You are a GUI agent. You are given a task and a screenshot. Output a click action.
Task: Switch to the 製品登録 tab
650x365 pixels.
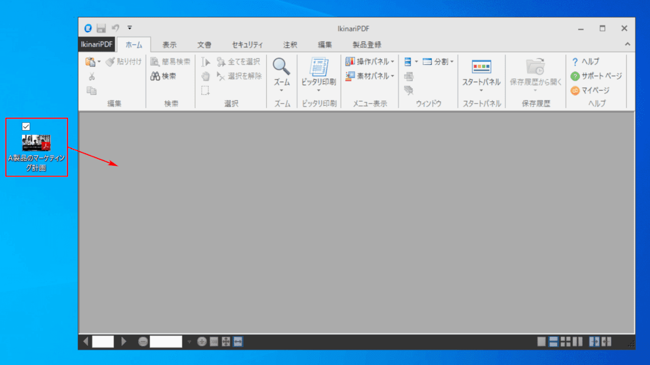367,45
